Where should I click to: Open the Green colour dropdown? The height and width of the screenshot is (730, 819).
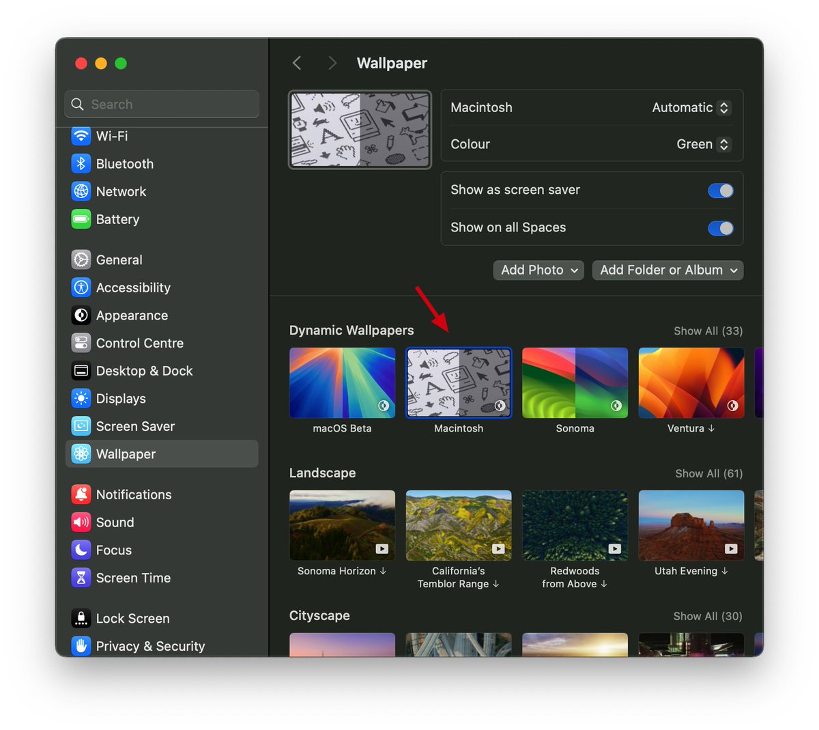[704, 144]
